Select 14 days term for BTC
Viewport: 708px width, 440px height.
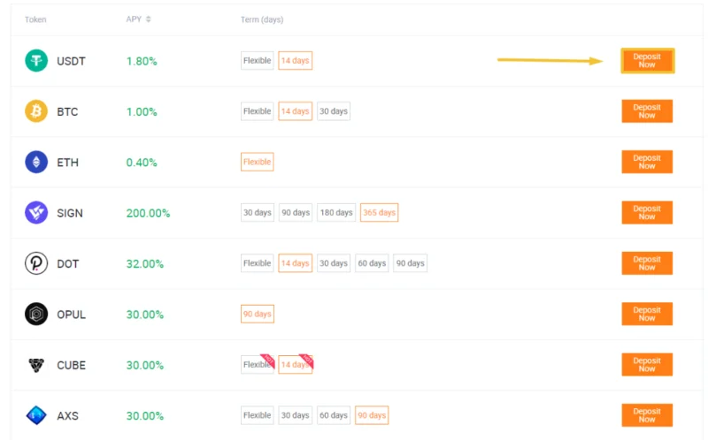point(296,111)
